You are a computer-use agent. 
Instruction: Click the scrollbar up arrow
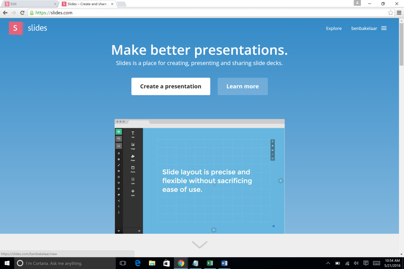pyautogui.click(x=401, y=21)
